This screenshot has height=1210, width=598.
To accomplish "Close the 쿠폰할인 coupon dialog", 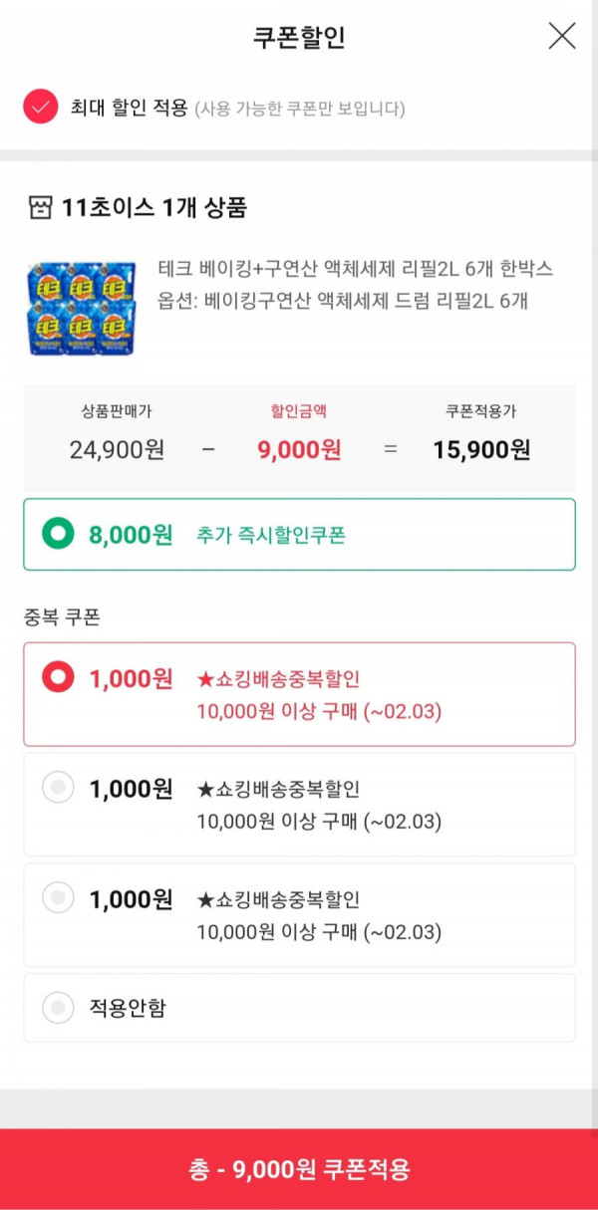I will coord(562,36).
